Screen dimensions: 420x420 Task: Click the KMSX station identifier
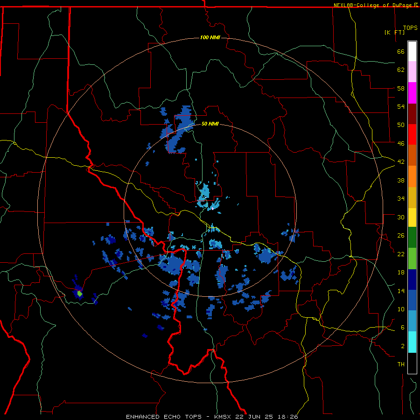(223, 417)
